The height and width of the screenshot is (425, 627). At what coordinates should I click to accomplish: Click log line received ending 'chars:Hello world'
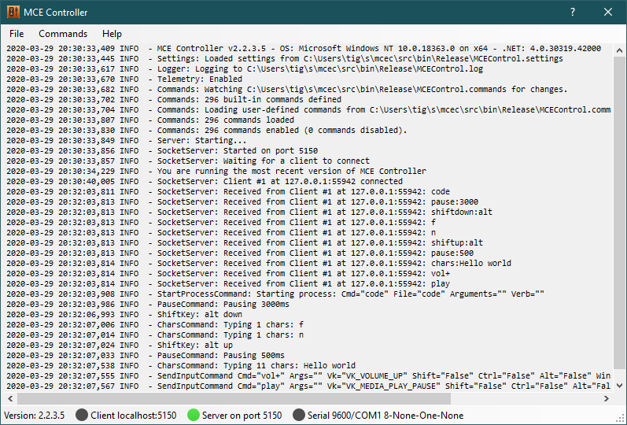pyautogui.click(x=259, y=264)
